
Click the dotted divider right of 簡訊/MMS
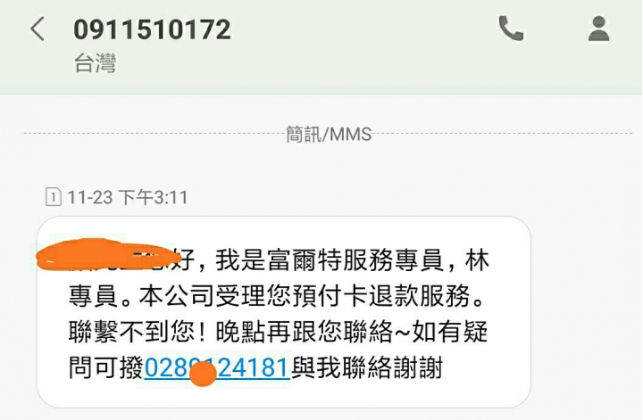(502, 134)
